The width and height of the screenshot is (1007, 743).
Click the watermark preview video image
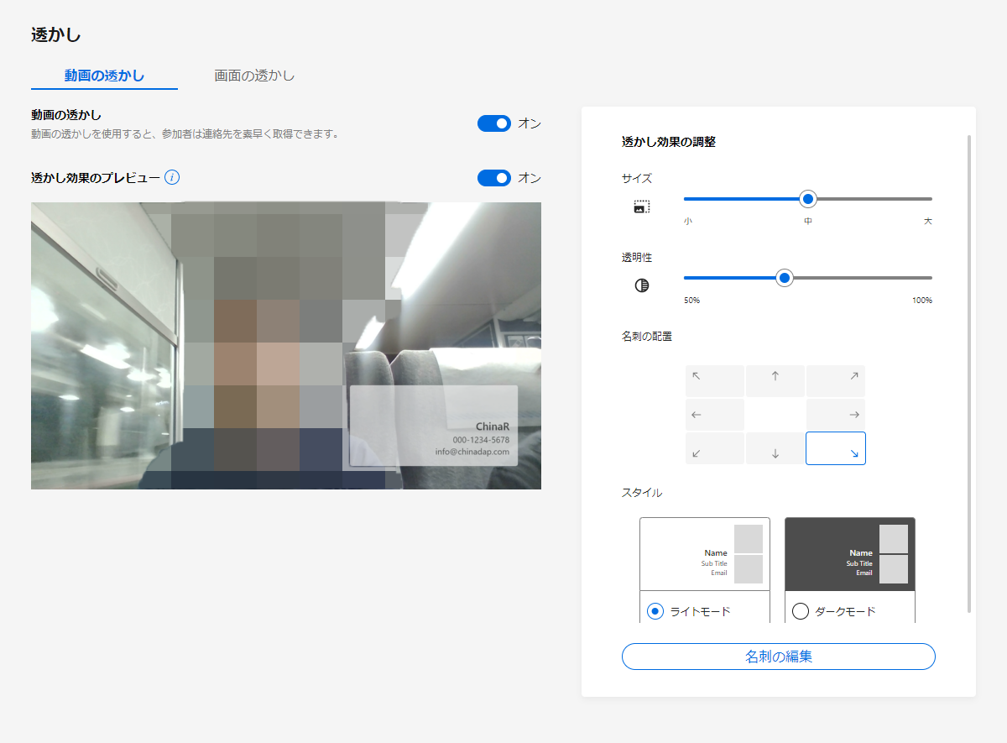286,346
